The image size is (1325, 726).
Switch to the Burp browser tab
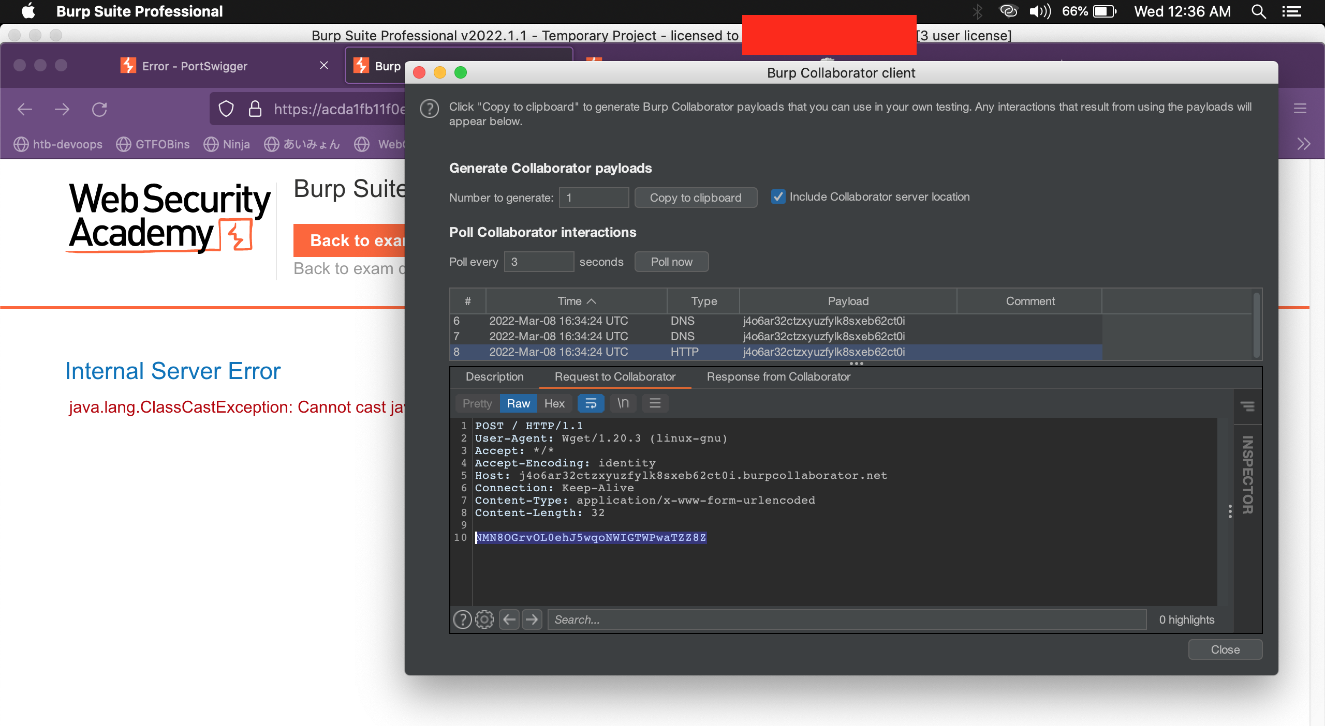[x=378, y=66]
